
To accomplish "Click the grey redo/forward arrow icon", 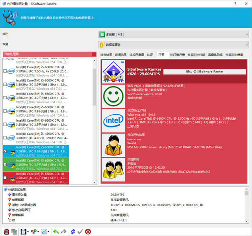I will coord(63,231).
